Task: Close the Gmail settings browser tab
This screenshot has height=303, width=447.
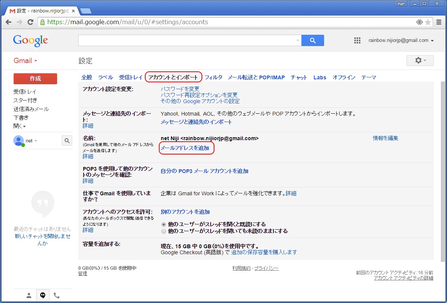Action: pos(73,11)
